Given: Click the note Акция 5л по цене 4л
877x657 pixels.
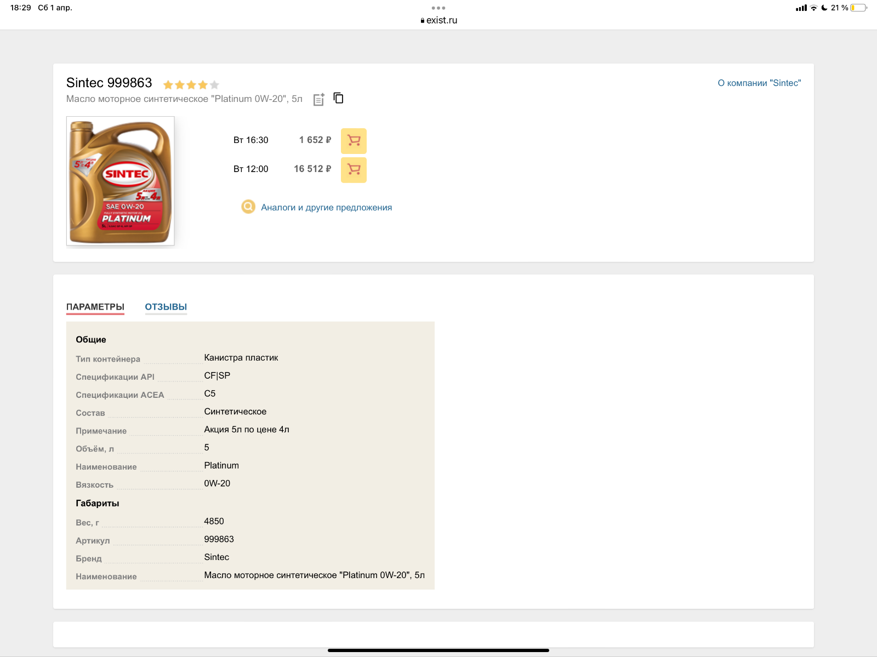Looking at the screenshot, I should tap(247, 429).
